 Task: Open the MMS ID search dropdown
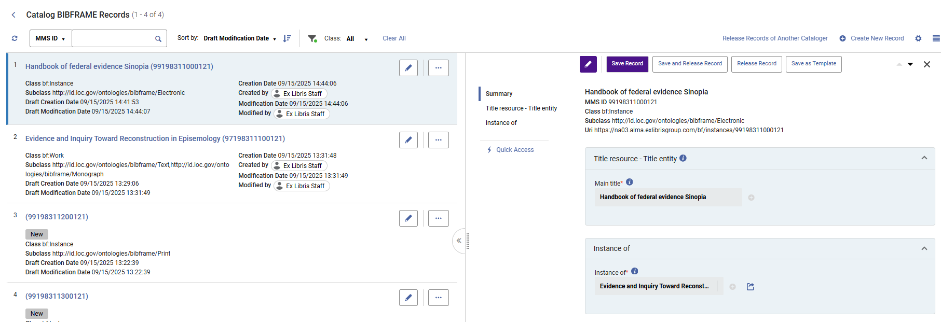click(x=50, y=38)
